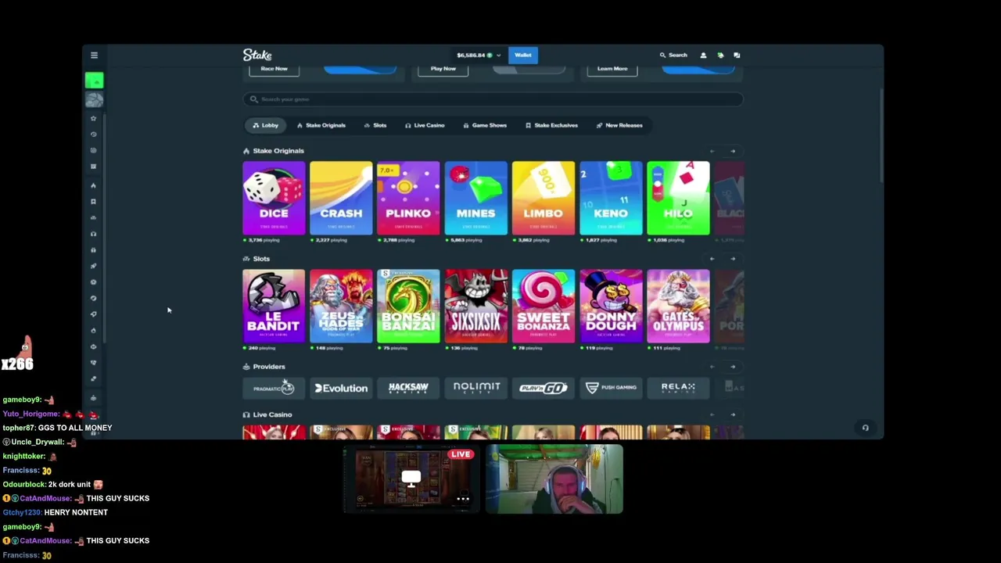1001x563 pixels.
Task: Switch to New Releases tab
Action: [x=619, y=125]
